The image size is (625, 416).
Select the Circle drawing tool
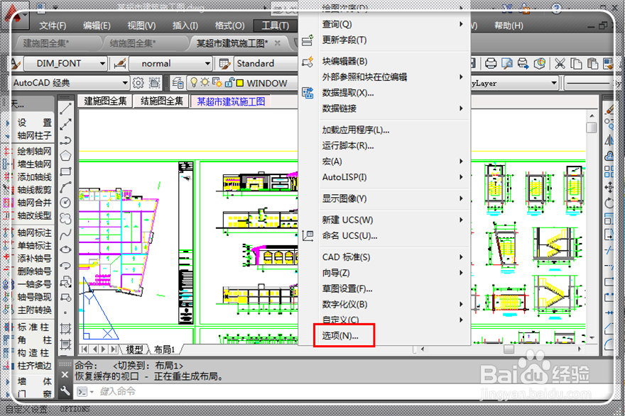[x=66, y=203]
